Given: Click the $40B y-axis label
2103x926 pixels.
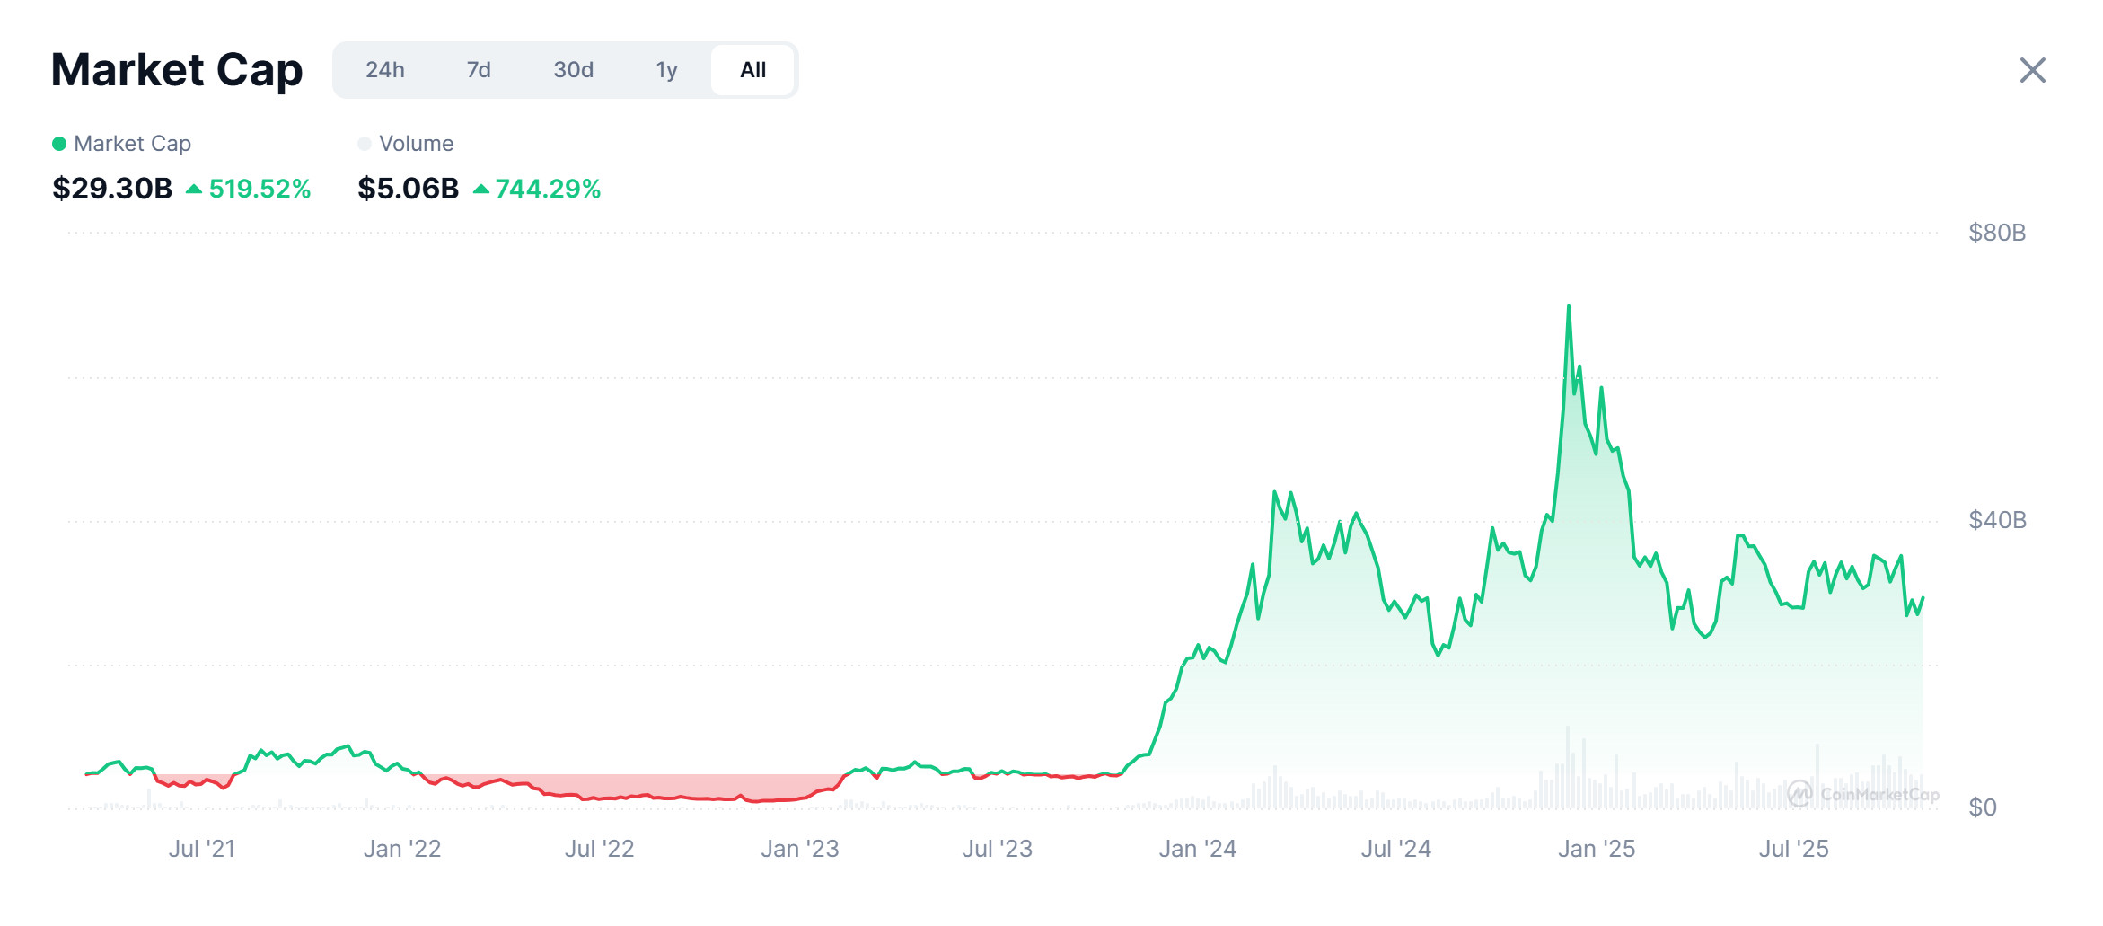Looking at the screenshot, I should click(x=1996, y=520).
